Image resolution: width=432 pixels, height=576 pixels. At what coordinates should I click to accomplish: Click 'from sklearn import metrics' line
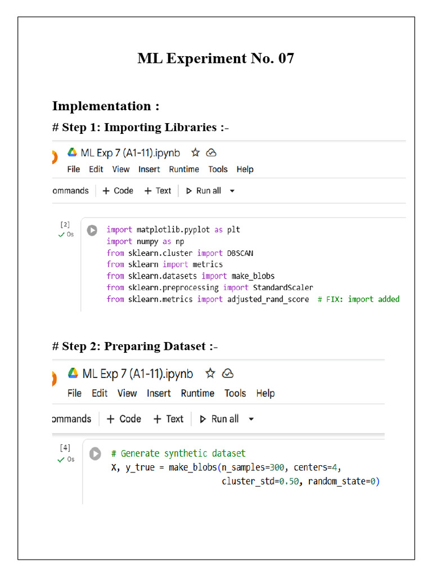tap(165, 264)
